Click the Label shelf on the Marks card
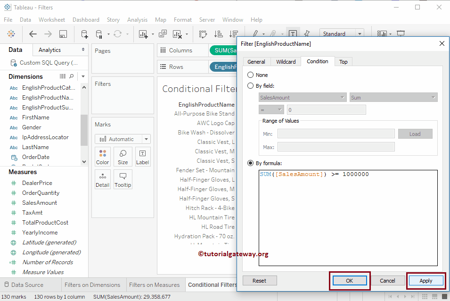This screenshot has width=450, height=301. (x=143, y=156)
